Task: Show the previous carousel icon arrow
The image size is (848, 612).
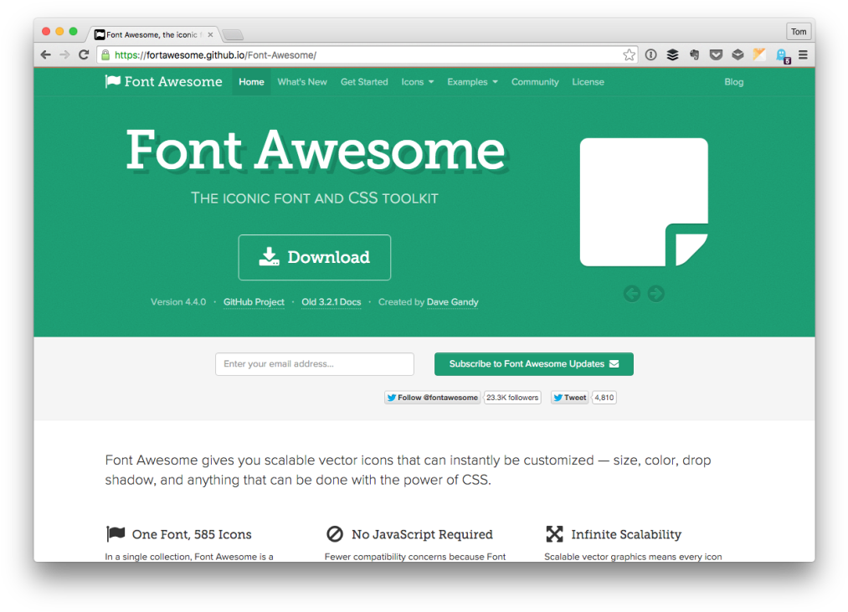Action: pyautogui.click(x=632, y=293)
